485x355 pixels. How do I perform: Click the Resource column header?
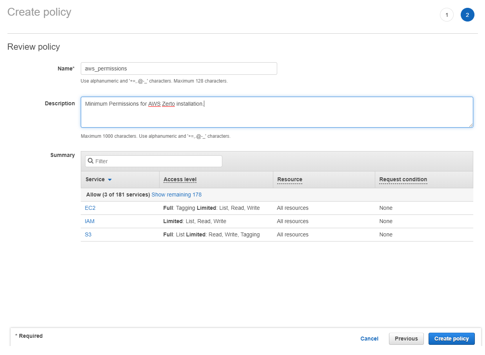290,180
